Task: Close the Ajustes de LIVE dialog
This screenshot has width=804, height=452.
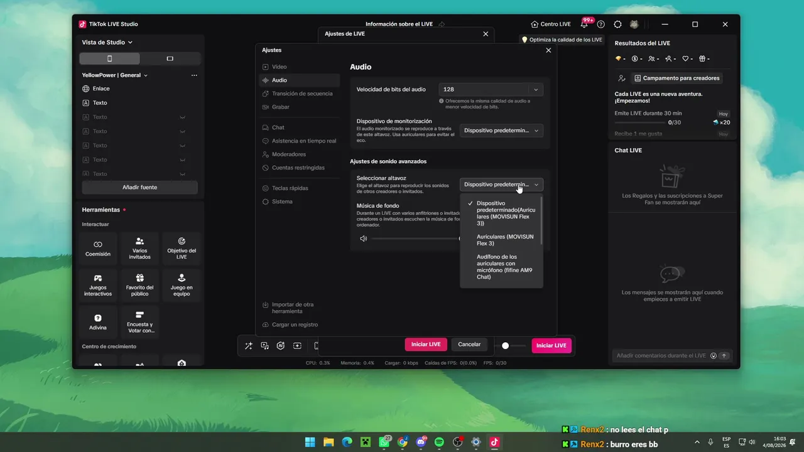Action: [x=486, y=34]
